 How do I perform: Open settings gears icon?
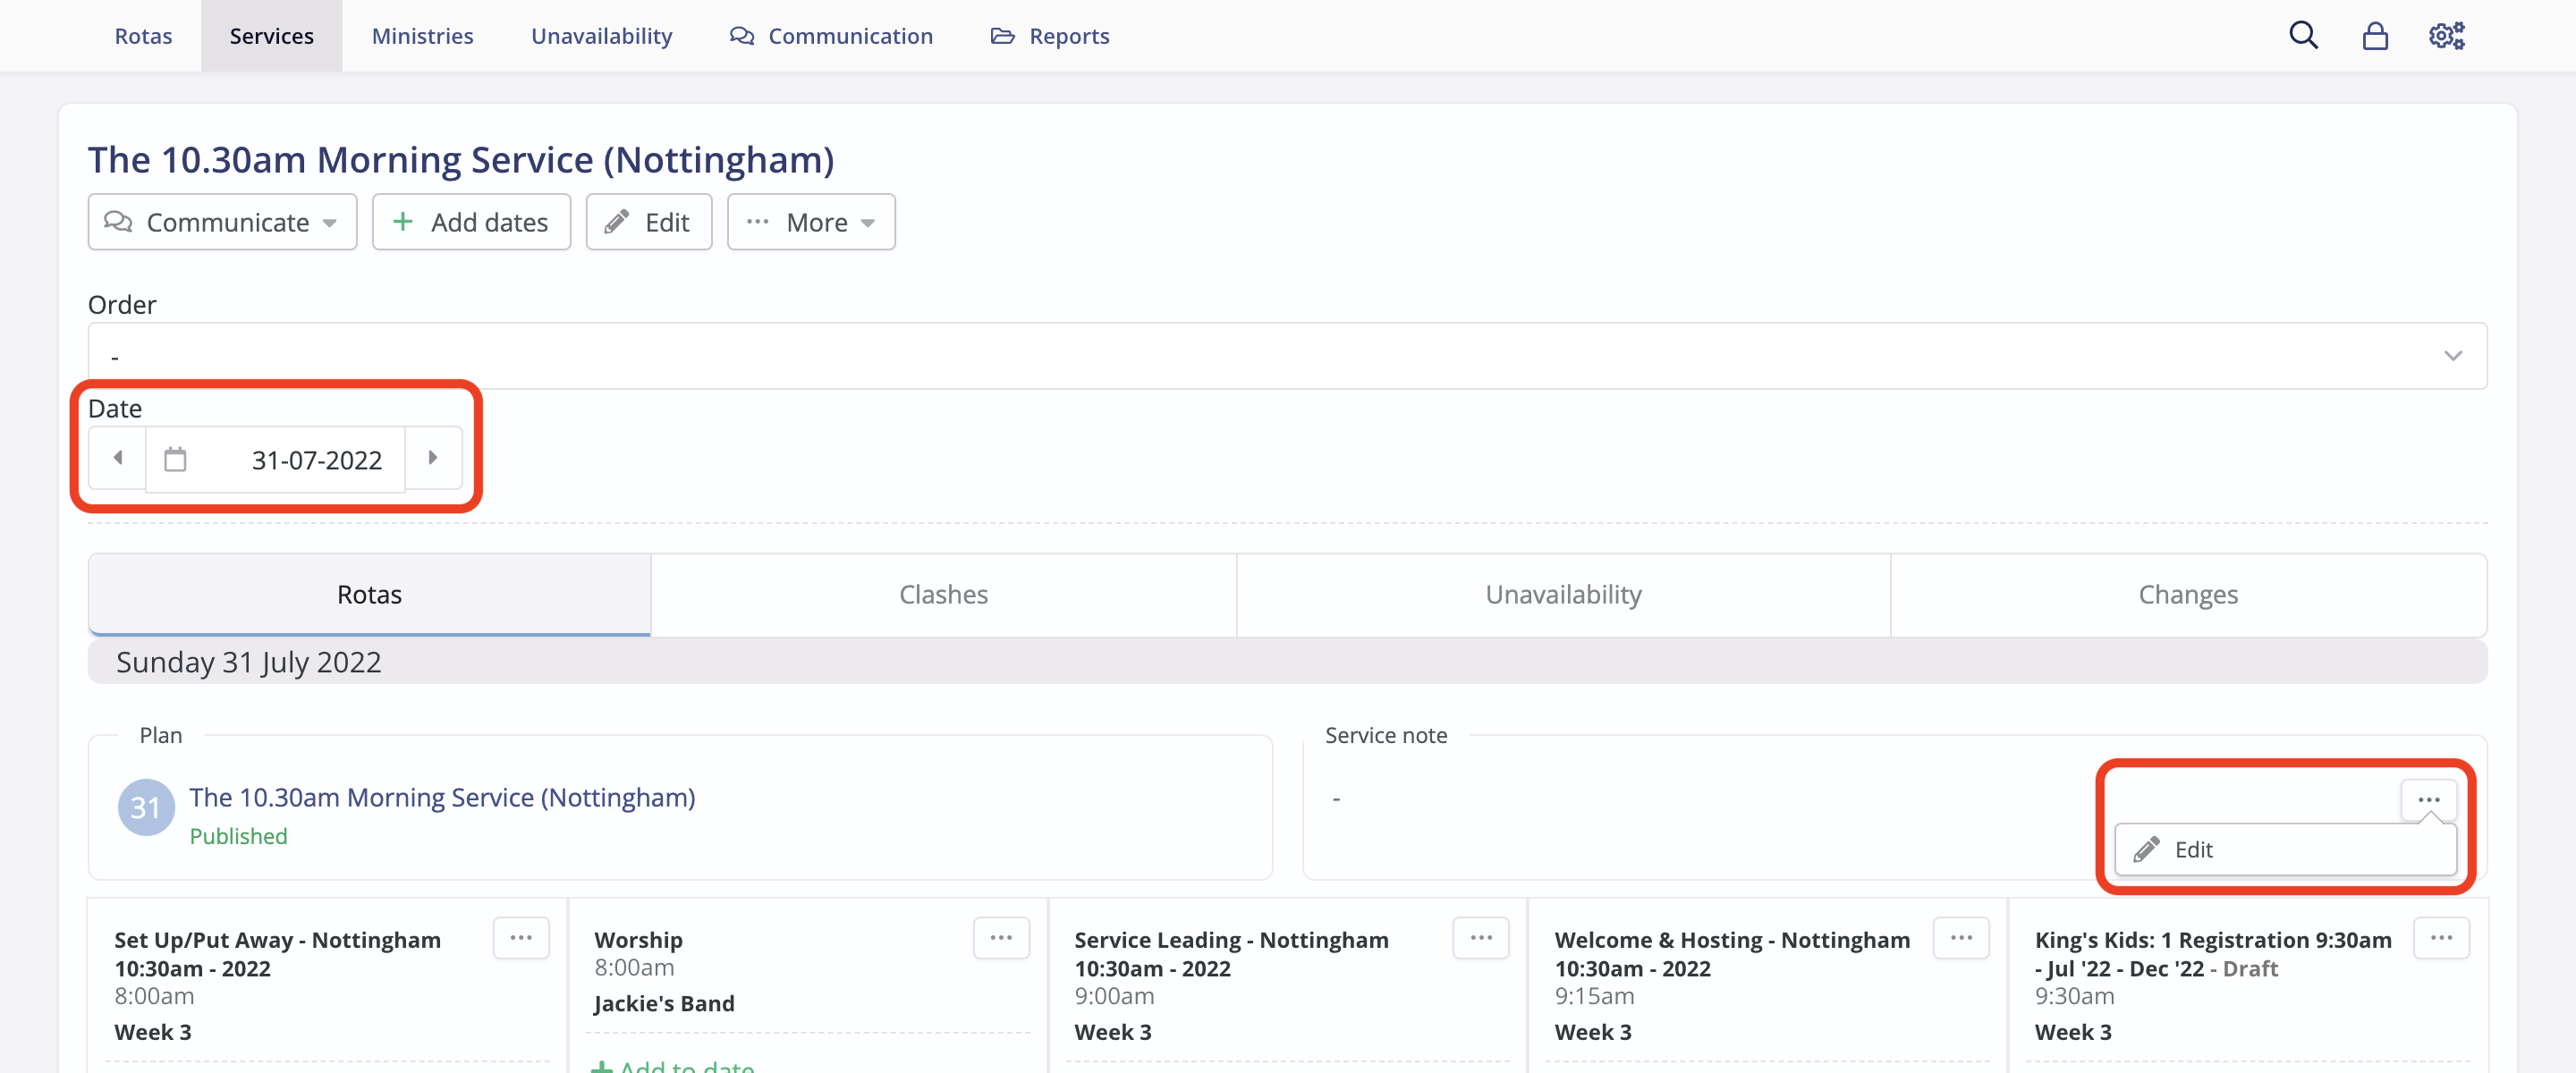[x=2446, y=36]
